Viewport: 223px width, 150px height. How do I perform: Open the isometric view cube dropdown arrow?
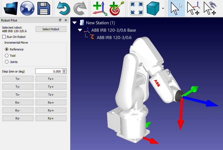tap(163, 8)
